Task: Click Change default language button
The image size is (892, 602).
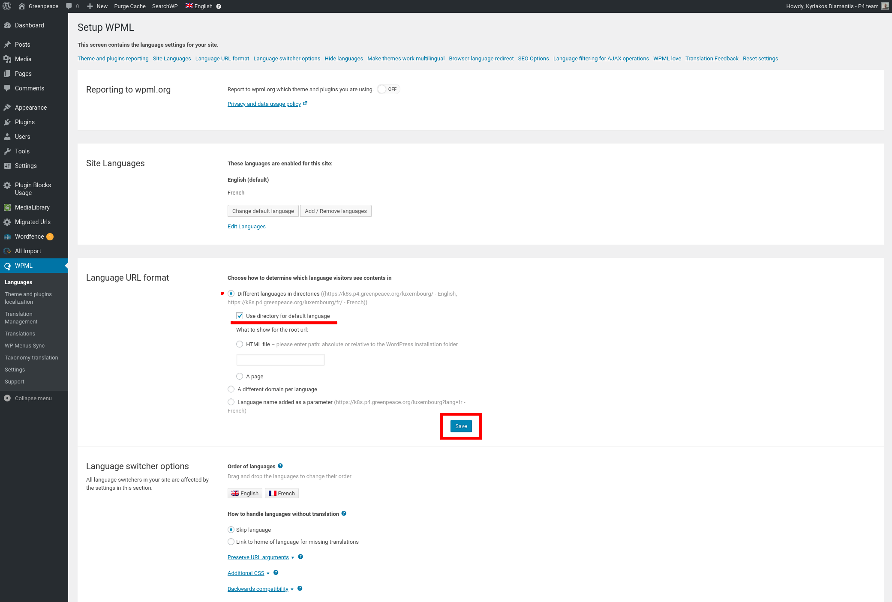Action: pyautogui.click(x=263, y=211)
